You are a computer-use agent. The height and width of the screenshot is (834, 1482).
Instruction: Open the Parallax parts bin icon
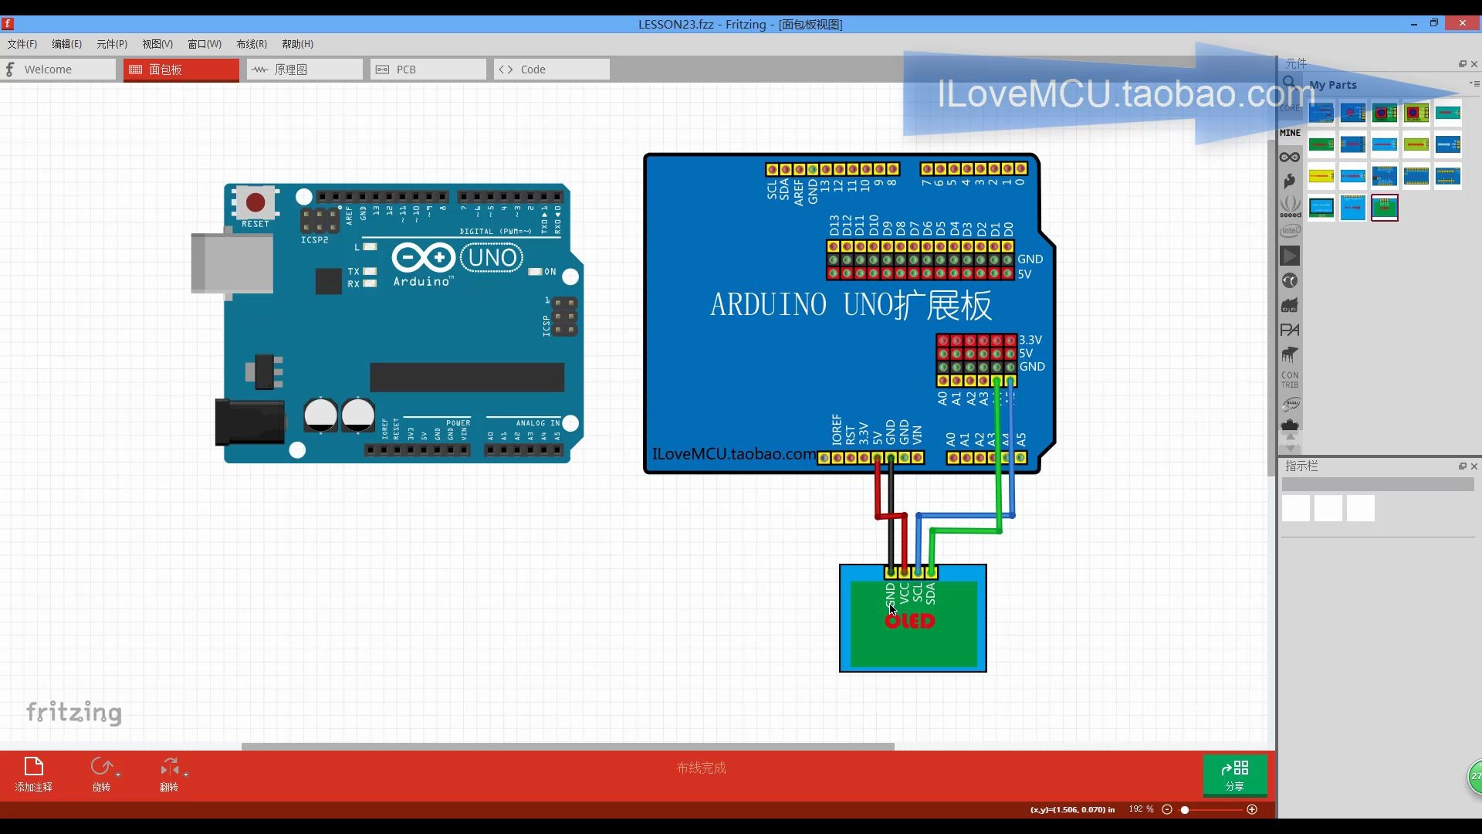tap(1290, 330)
